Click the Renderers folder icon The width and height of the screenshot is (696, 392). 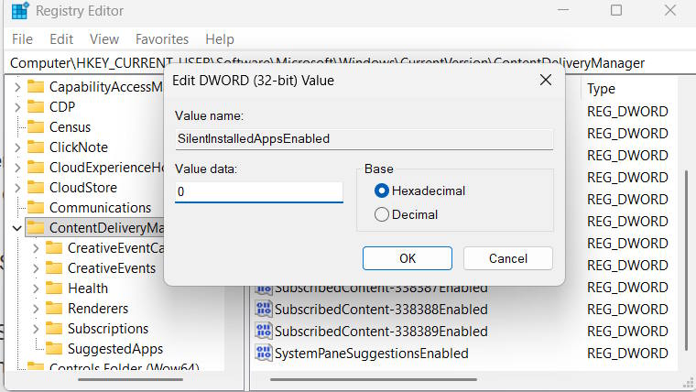pyautogui.click(x=54, y=309)
